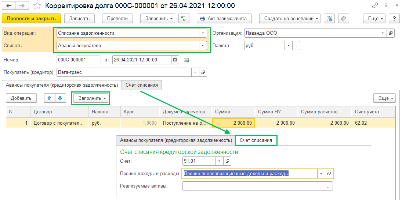Click Провести и закрыть

point(31,18)
